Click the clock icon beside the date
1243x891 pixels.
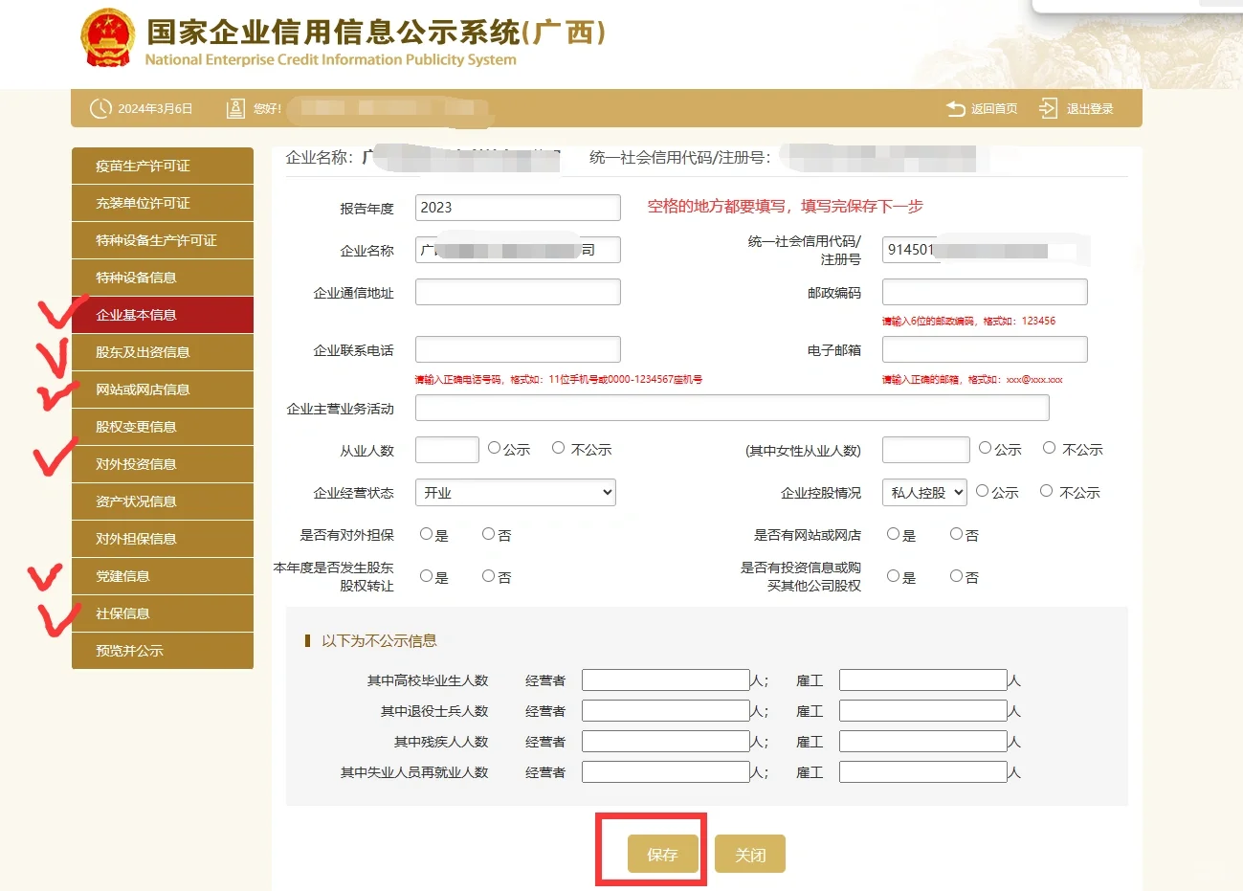[x=100, y=109]
